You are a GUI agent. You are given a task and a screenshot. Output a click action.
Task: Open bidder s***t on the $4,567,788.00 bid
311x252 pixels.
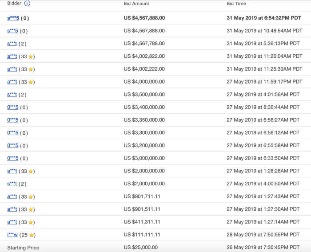coord(12,44)
